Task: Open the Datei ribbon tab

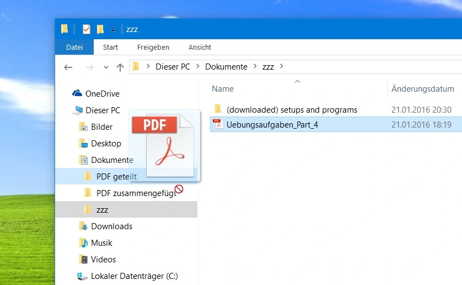Action: click(x=74, y=47)
